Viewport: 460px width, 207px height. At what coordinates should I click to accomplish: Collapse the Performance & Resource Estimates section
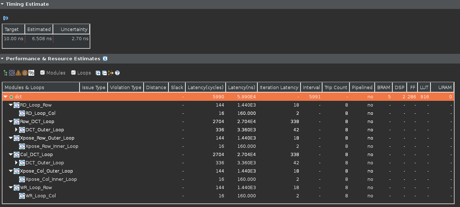coord(3,58)
